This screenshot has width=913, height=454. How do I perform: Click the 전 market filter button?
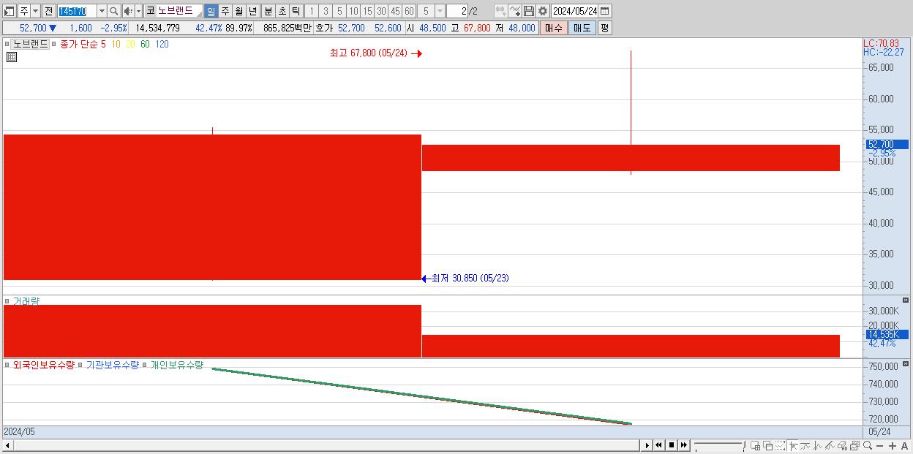click(x=48, y=11)
